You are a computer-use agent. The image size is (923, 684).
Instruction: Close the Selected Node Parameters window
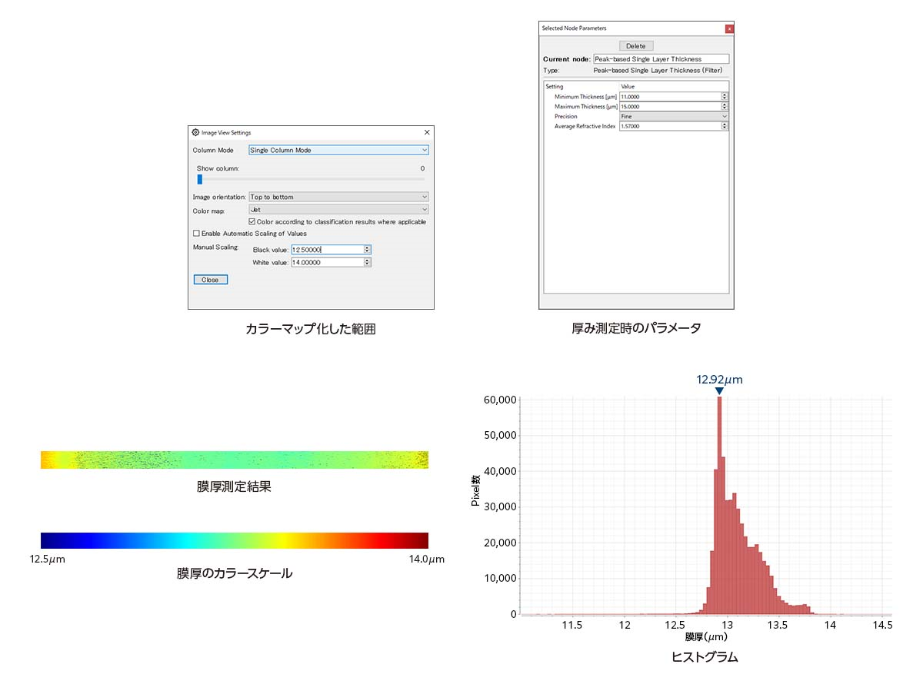(x=729, y=28)
